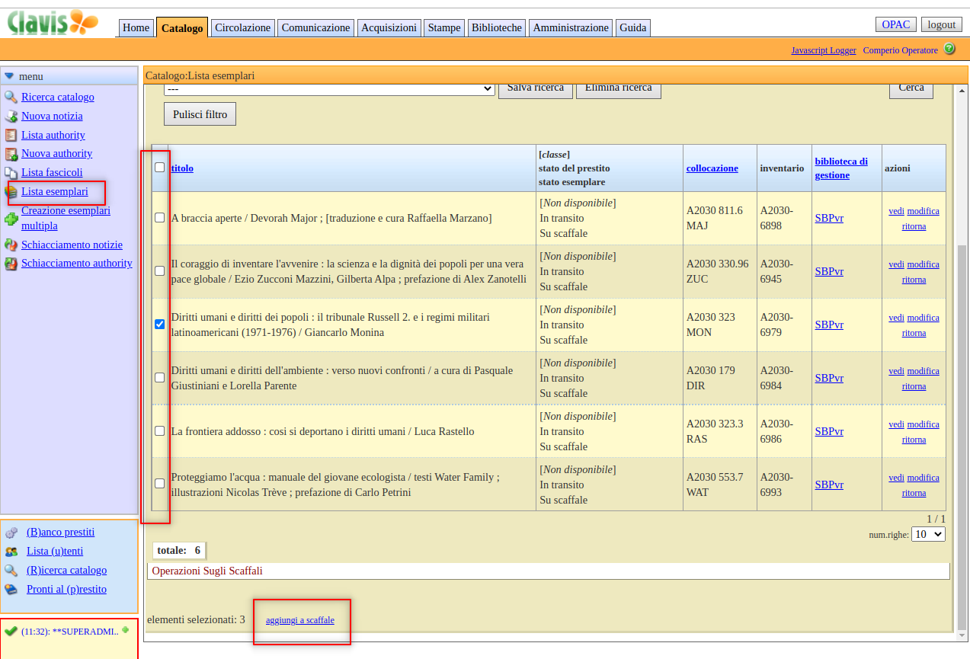Screen dimensions: 970x659
Task: Open the Circolazione tab
Action: [x=242, y=27]
